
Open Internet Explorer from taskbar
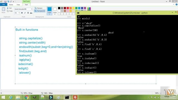tap(11, 97)
